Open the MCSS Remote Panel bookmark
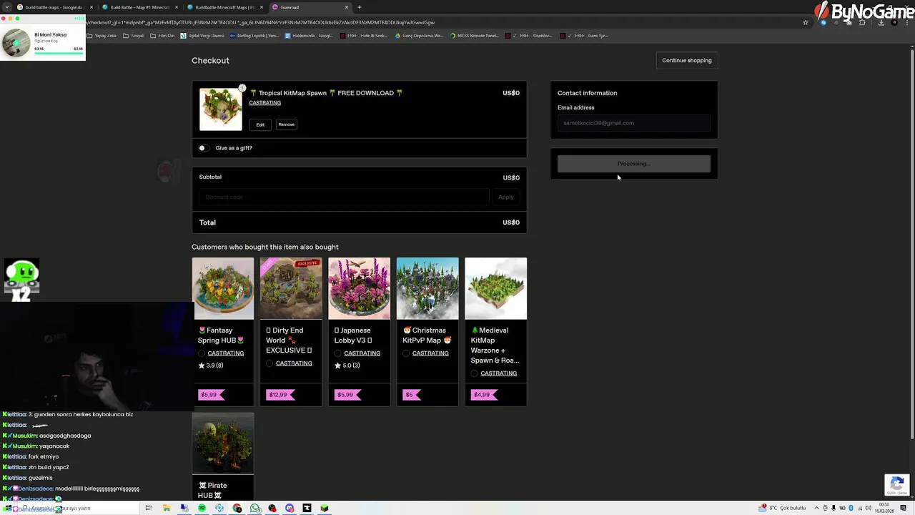The height and width of the screenshot is (515, 915). coord(474,35)
